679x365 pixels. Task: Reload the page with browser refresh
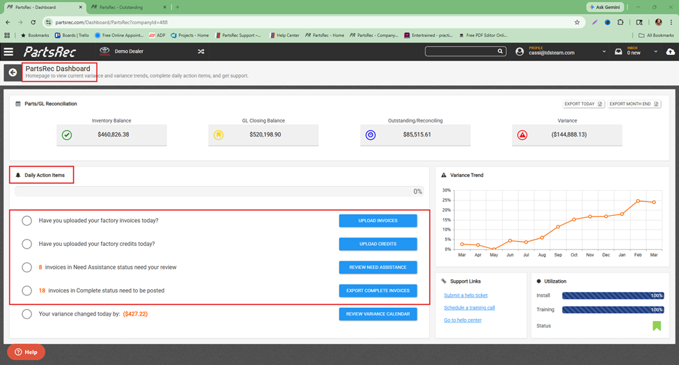(x=33, y=22)
